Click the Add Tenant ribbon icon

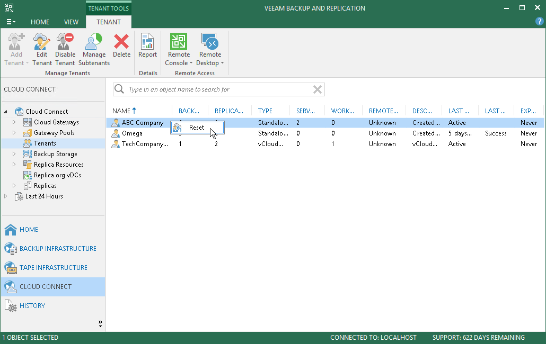click(x=16, y=42)
